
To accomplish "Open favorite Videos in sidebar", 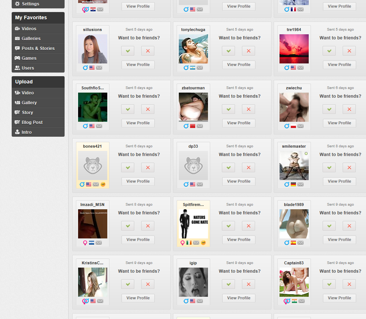I will coord(38,29).
